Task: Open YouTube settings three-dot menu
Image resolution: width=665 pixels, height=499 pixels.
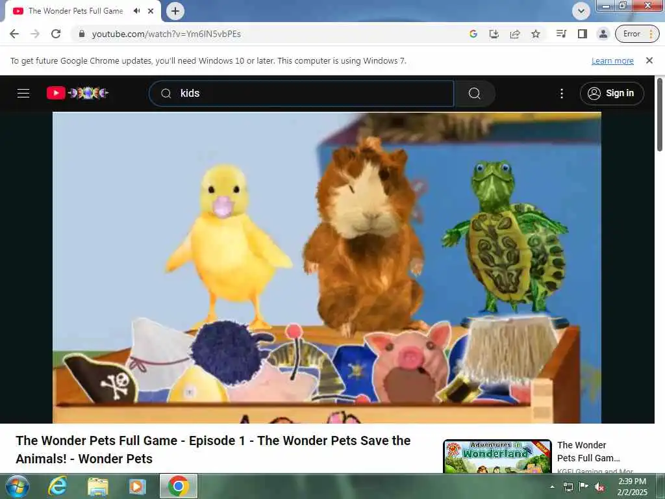Action: pos(562,94)
